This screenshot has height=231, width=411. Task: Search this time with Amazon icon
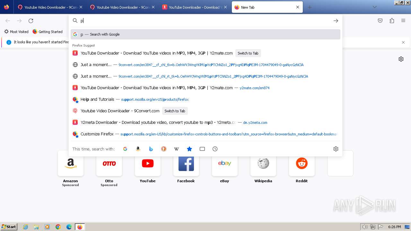point(138,149)
